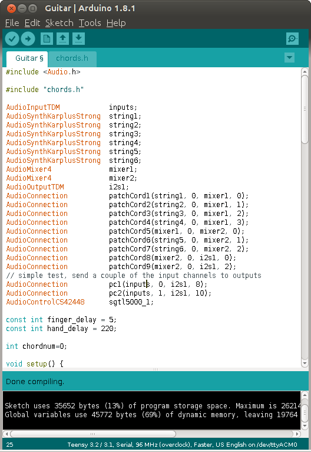Open the tab options dropdown arrow
Screen dimensions: 311x452
point(289,58)
